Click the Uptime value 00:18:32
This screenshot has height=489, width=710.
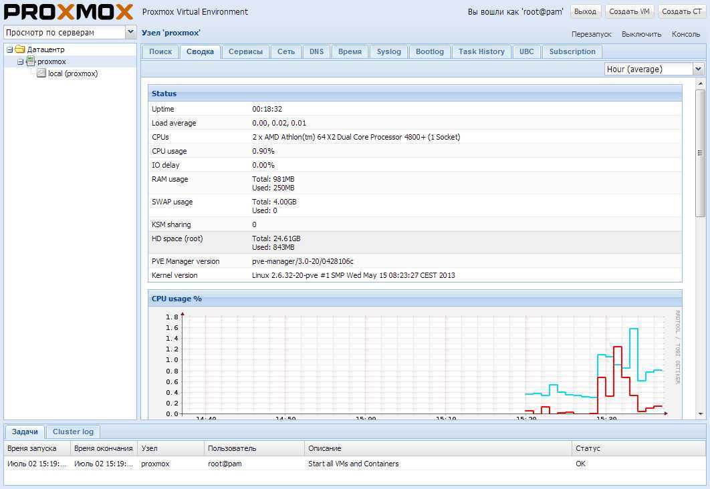click(x=267, y=109)
